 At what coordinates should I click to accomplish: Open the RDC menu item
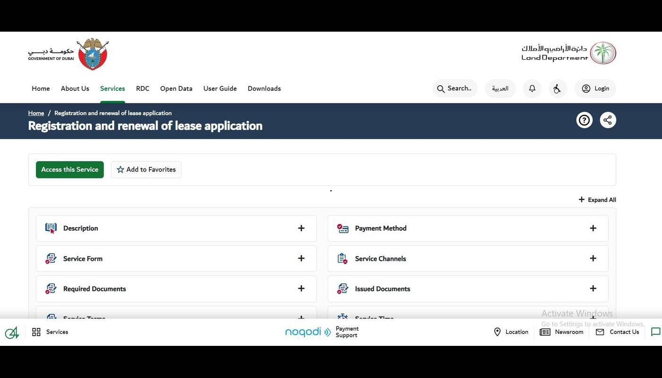click(142, 88)
